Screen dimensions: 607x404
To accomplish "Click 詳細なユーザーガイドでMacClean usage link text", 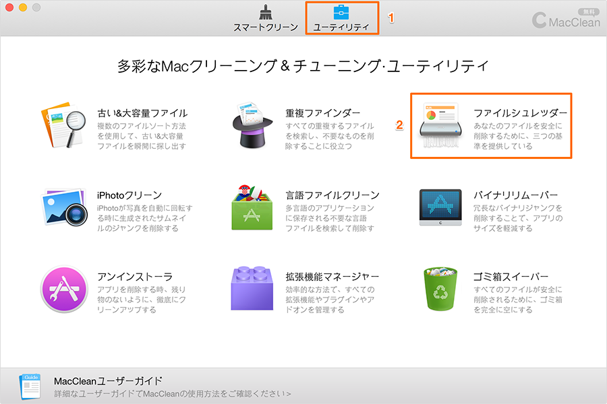I will (172, 394).
